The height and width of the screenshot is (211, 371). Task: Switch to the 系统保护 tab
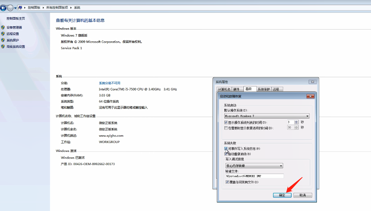pos(263,89)
